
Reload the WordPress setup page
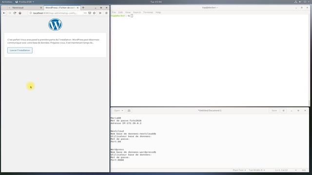tap(15, 13)
